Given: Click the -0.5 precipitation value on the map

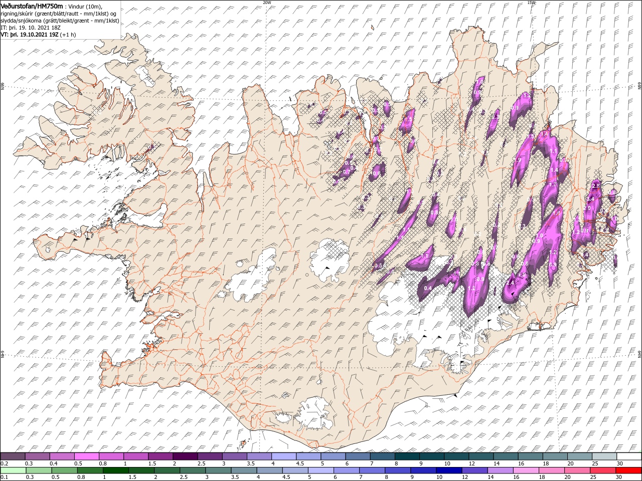Looking at the screenshot, I should pos(378,265).
